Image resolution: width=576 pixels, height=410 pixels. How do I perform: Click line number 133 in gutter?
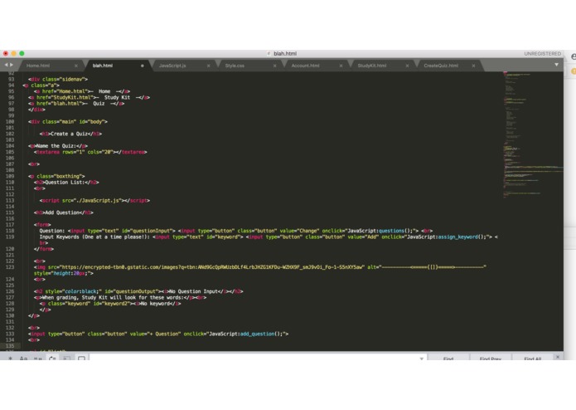pyautogui.click(x=10, y=334)
